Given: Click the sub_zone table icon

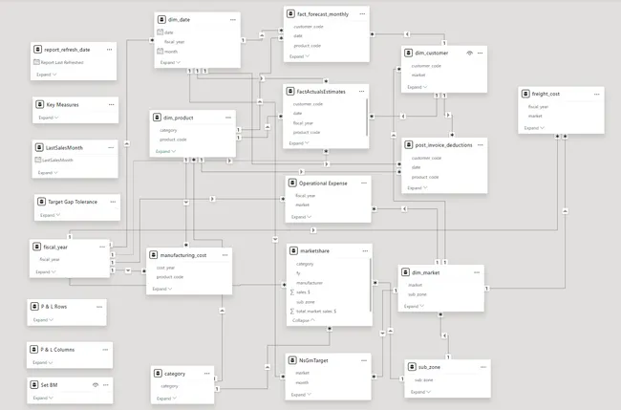Looking at the screenshot, I should coord(412,367).
